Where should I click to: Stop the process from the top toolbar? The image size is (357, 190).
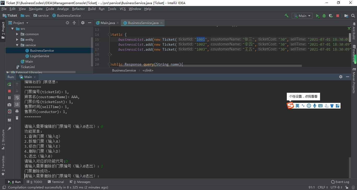point(338,16)
